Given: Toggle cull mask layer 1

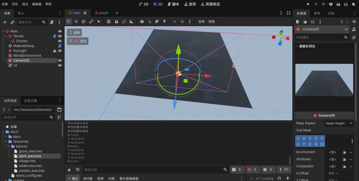Looking at the screenshot, I should point(298,138).
